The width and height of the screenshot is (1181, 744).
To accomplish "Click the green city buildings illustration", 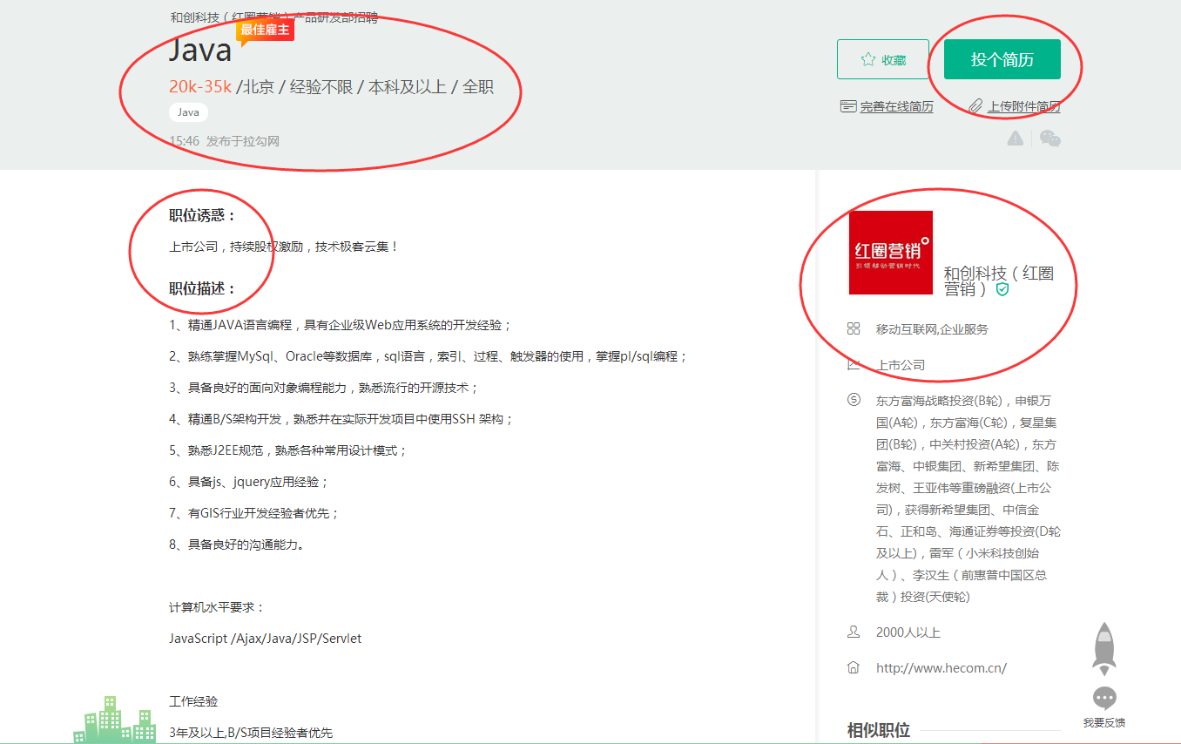I will click(x=115, y=720).
